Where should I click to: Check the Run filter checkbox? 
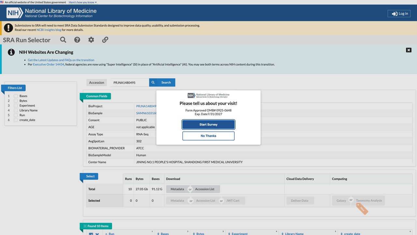tap(16, 115)
